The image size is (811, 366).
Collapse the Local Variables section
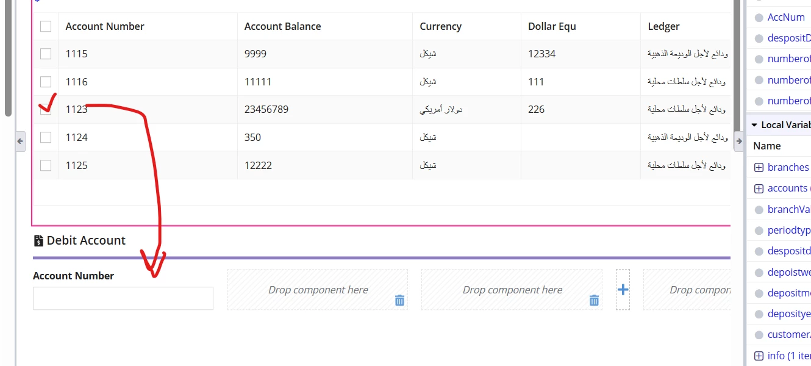(754, 124)
